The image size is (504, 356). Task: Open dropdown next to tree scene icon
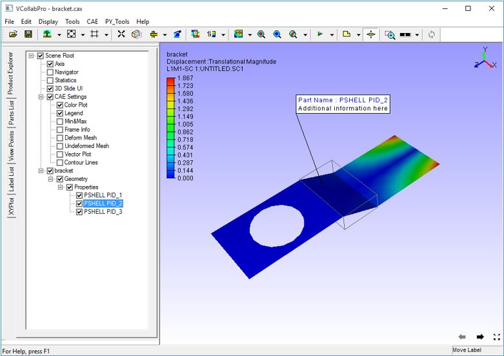[x=59, y=34]
